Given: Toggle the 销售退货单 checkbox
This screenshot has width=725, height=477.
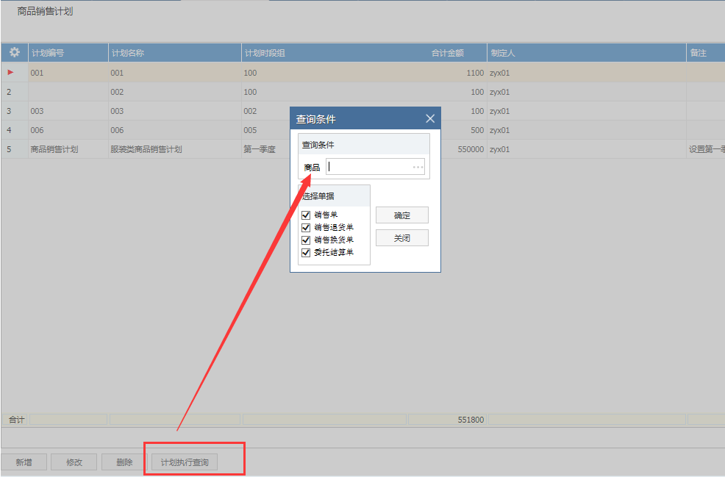Looking at the screenshot, I should pyautogui.click(x=306, y=227).
